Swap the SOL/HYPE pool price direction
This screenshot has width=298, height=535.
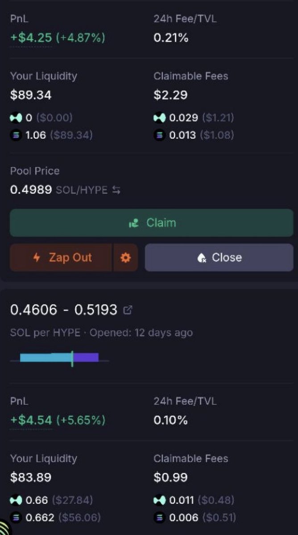click(x=116, y=190)
